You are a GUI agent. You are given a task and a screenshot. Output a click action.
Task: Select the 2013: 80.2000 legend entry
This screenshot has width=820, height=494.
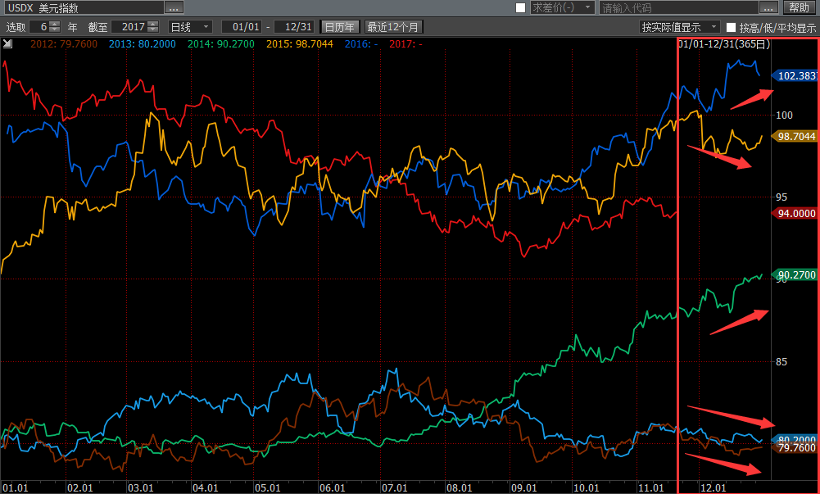tap(143, 44)
